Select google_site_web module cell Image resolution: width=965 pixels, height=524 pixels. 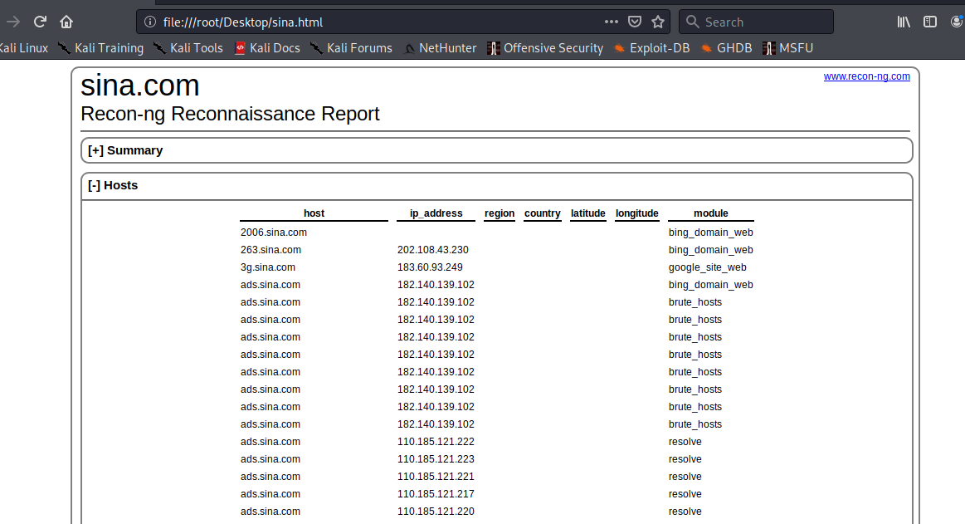click(x=707, y=267)
